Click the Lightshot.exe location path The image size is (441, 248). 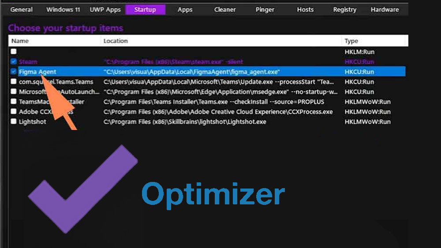185,122
